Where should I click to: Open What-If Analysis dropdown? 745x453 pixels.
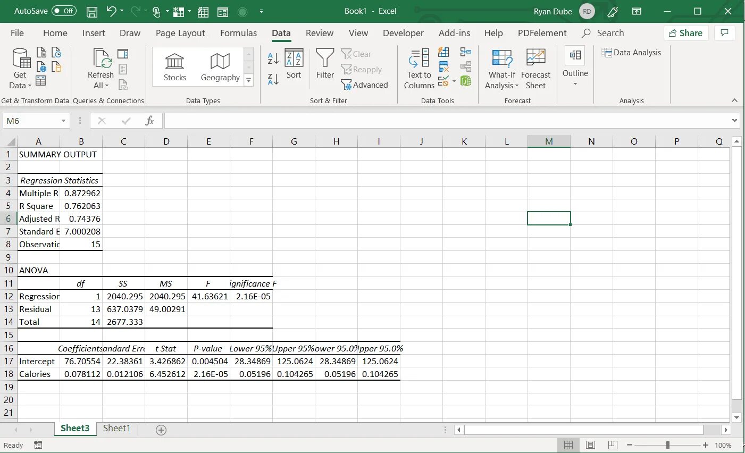click(x=501, y=69)
